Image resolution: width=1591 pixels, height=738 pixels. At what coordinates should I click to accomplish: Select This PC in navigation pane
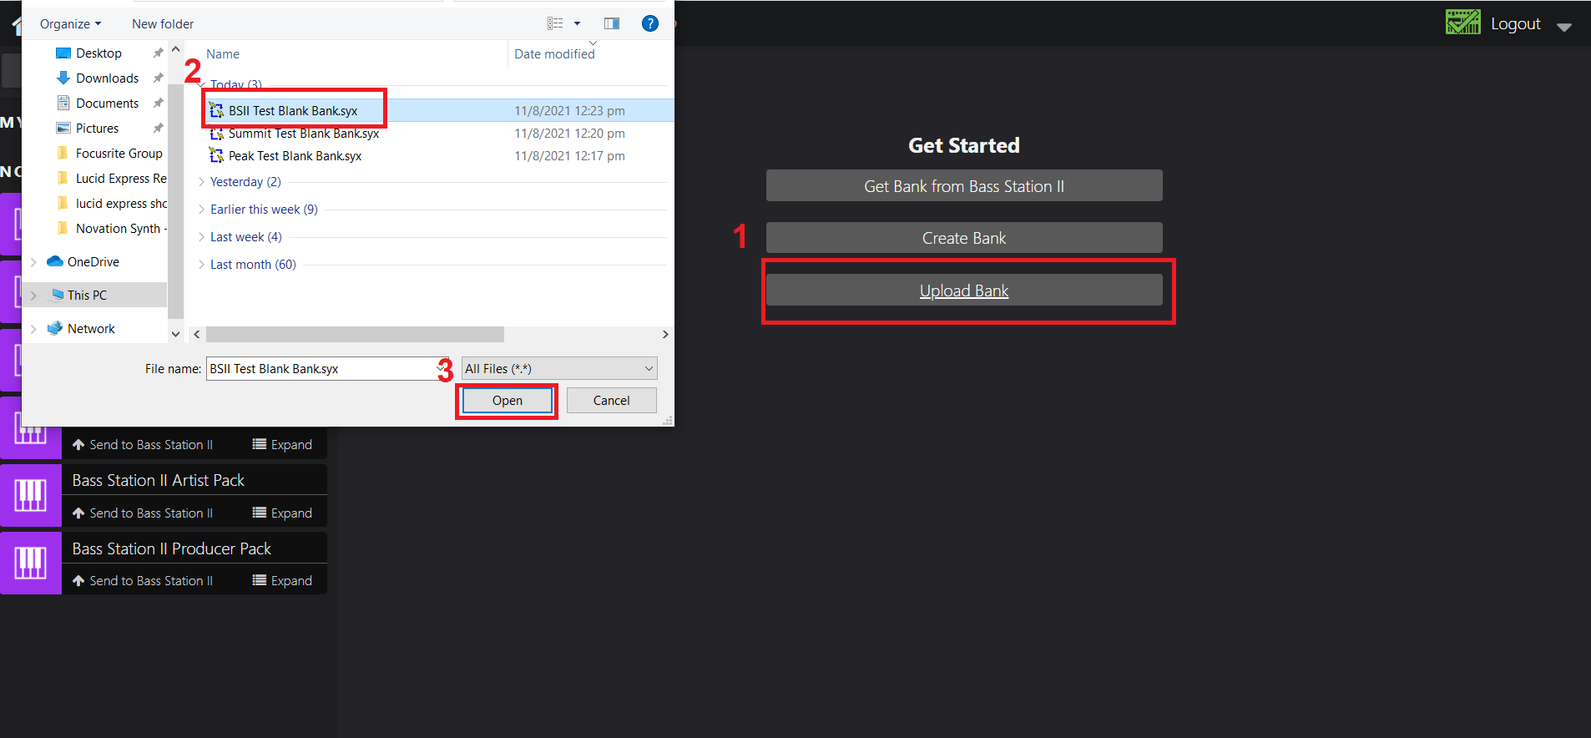tap(87, 295)
